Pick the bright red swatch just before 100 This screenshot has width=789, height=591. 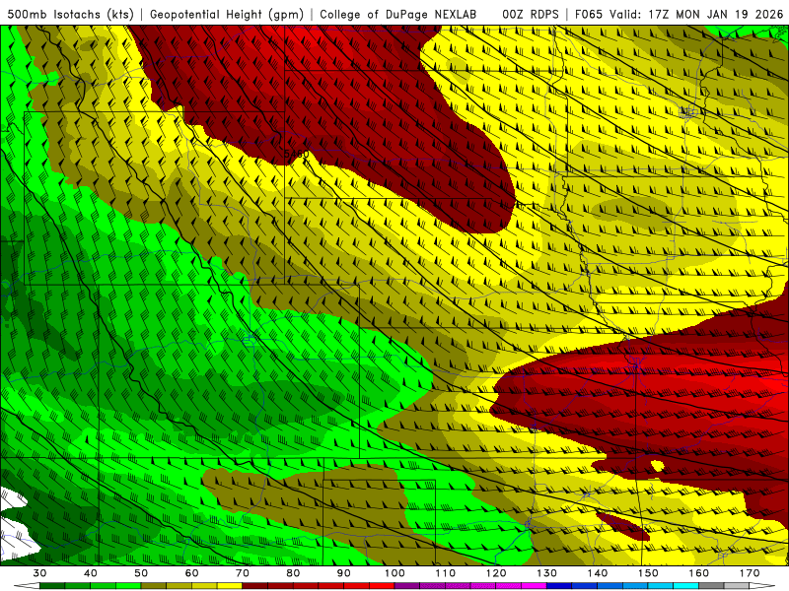click(382, 586)
